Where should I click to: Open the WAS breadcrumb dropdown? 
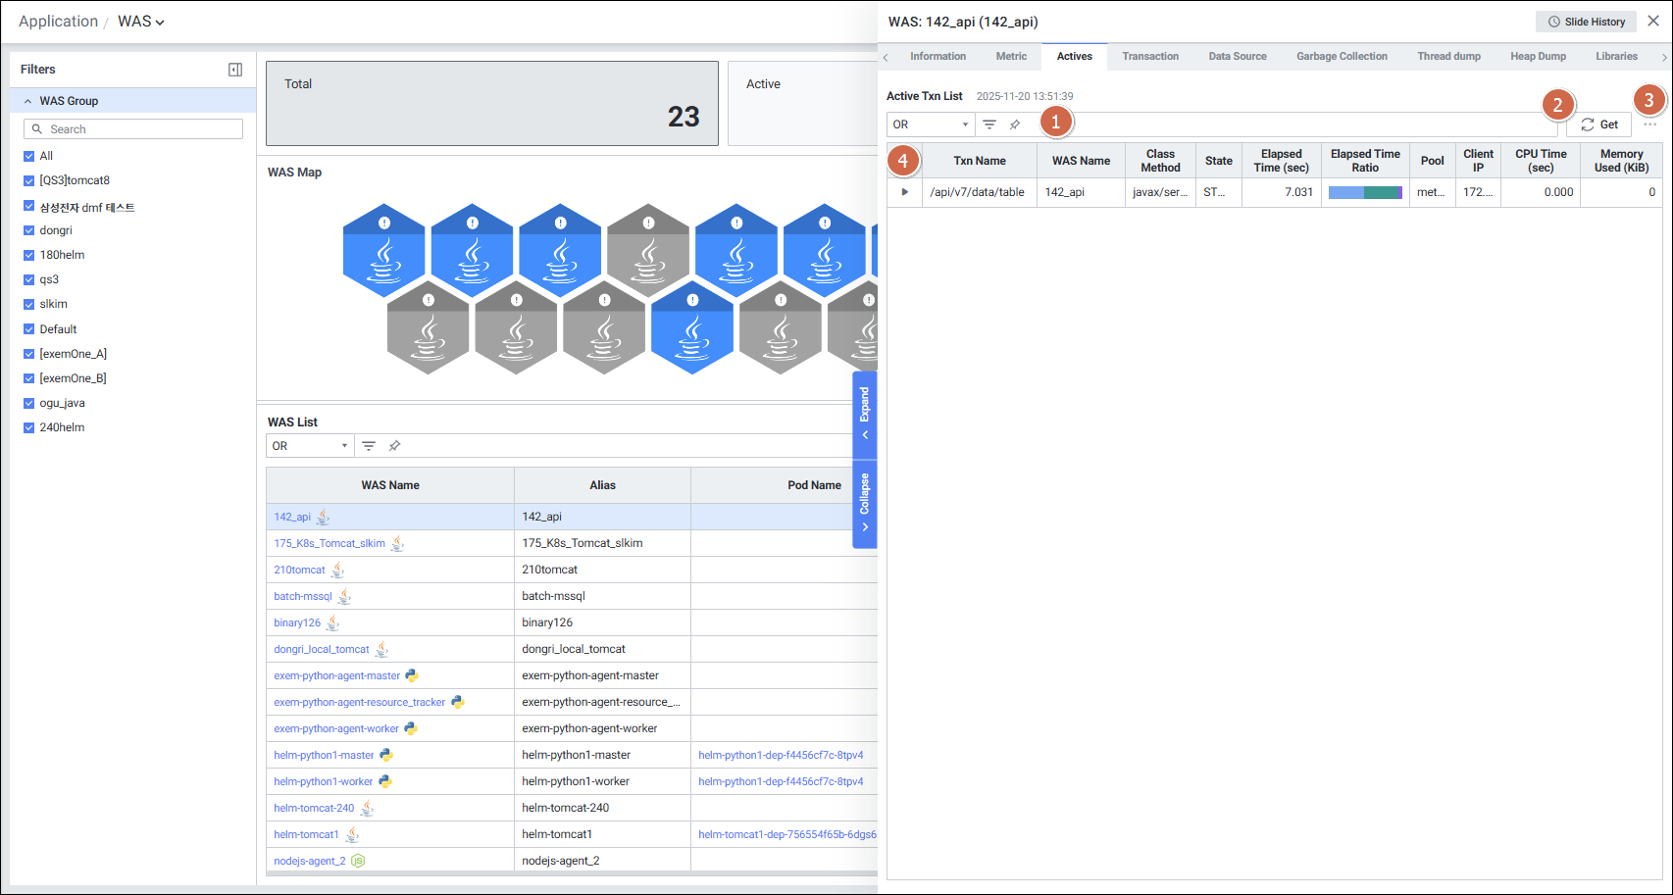[141, 22]
